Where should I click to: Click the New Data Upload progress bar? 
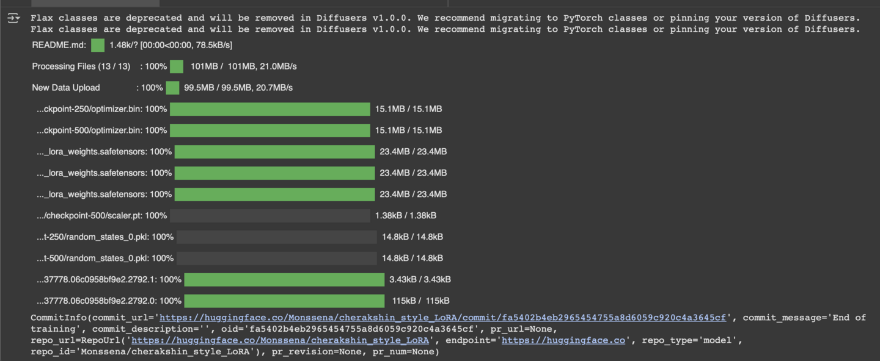[172, 88]
